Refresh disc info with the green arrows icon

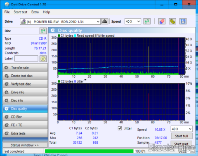[x=43, y=31]
